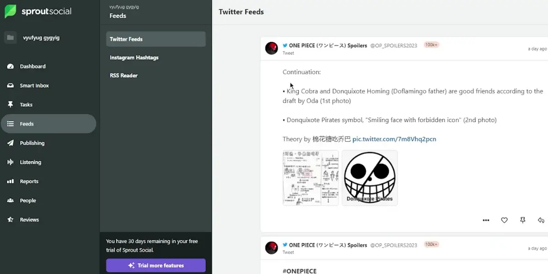Click Twitter bird icon on first tweet

tap(285, 45)
